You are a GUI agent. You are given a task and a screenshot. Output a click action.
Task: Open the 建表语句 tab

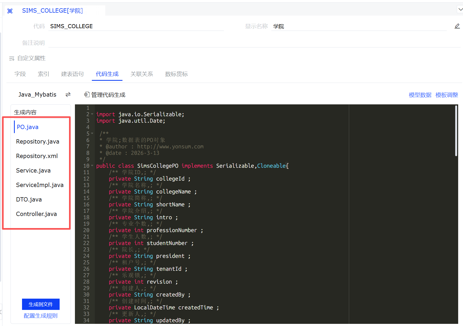point(72,74)
